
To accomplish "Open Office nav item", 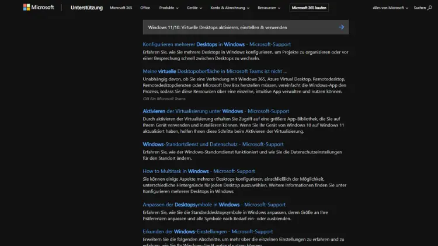I will [145, 8].
